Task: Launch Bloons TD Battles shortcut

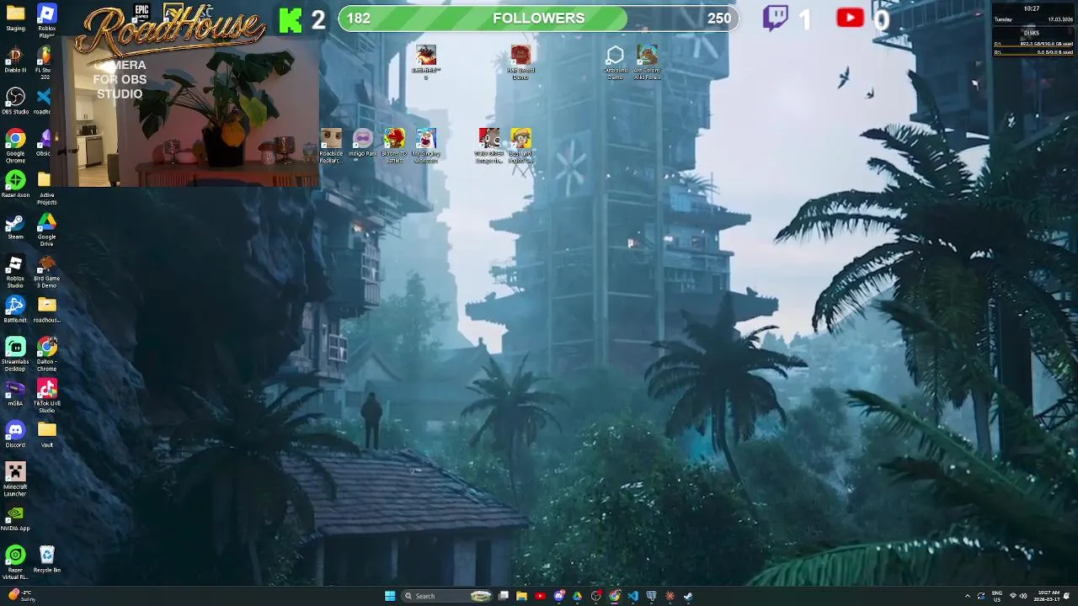Action: 394,146
